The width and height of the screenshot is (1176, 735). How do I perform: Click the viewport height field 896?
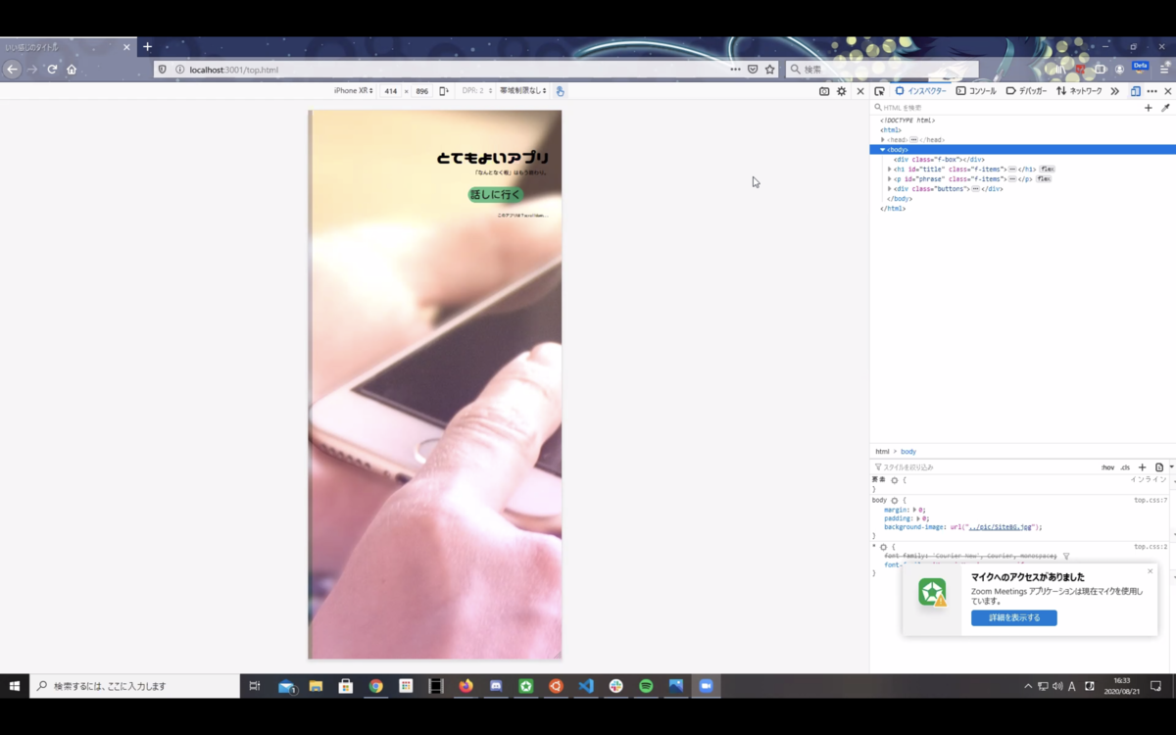421,91
